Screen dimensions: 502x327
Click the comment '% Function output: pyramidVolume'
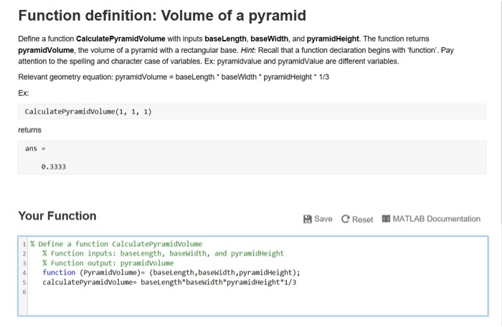[108, 263]
